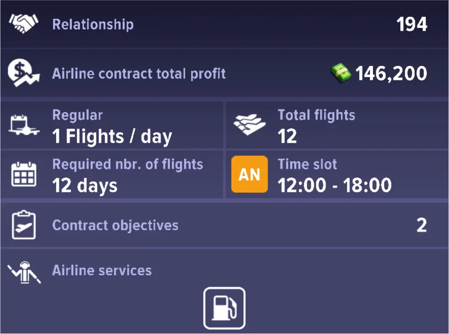Viewport: 449px width, 334px height.
Task: Click the Airline contract total profit label
Action: coord(139,74)
